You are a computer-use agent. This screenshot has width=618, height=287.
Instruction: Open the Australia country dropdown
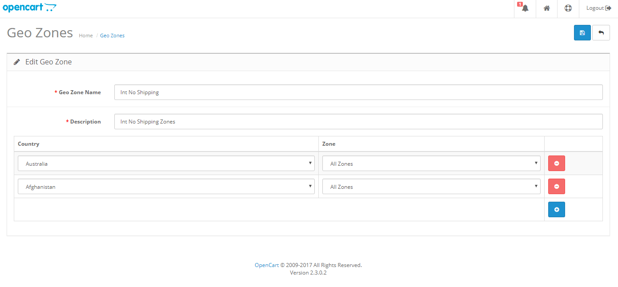tap(166, 163)
